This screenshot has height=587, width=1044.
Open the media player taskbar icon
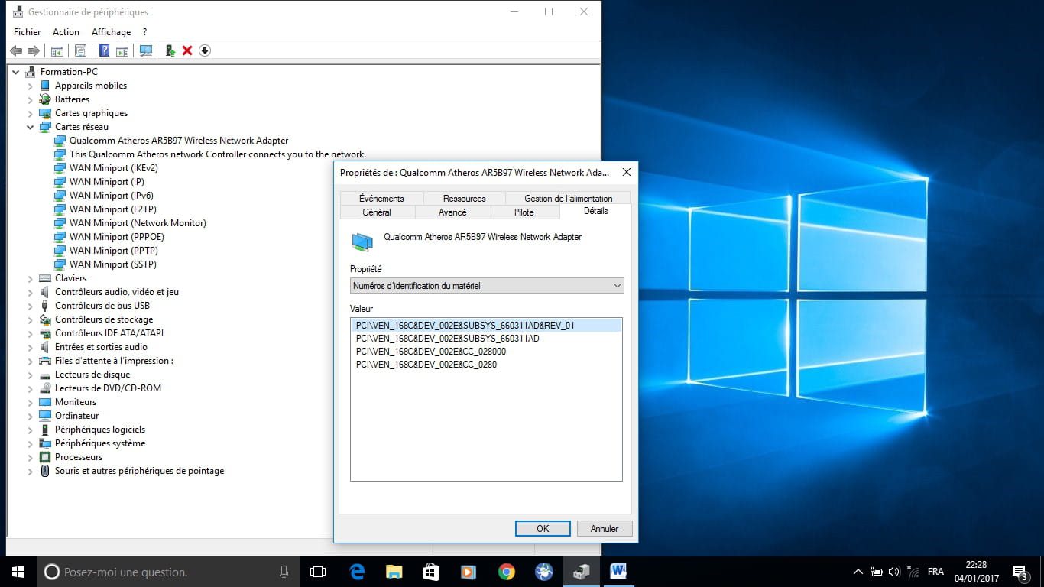click(x=469, y=572)
